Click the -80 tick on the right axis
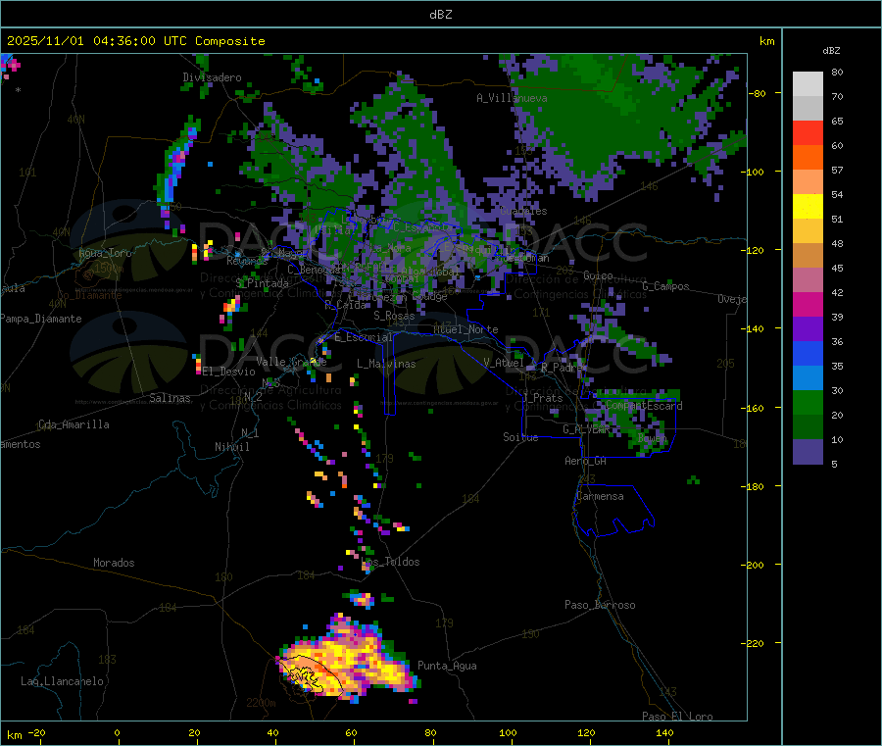 pos(757,93)
